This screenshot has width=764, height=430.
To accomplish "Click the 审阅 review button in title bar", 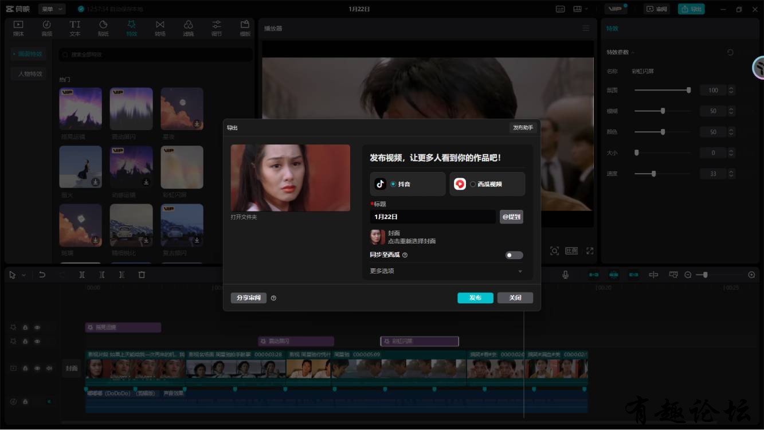I will click(657, 9).
